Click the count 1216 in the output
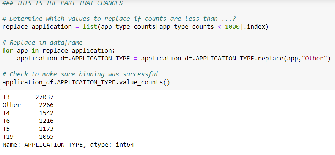This screenshot has width=335, height=155. coord(46,121)
